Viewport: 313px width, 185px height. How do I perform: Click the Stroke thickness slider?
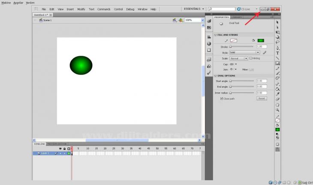coord(241,46)
